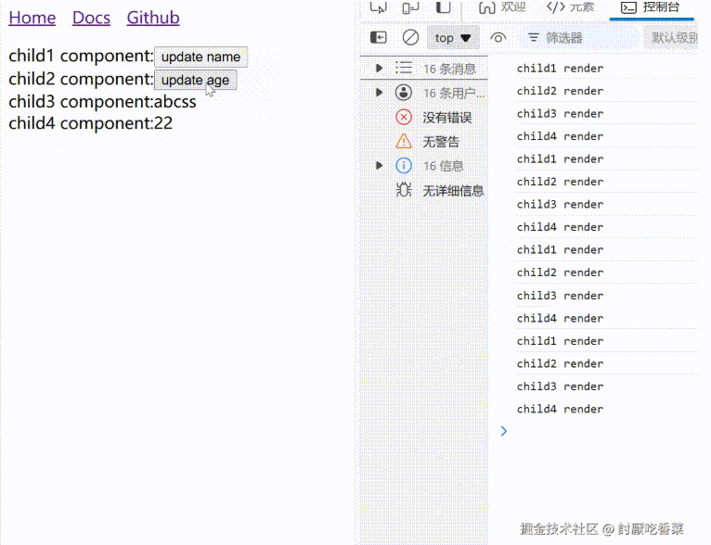Viewport: 711px width, 545px height.
Task: Click the blue info circle icon
Action: pyautogui.click(x=404, y=166)
